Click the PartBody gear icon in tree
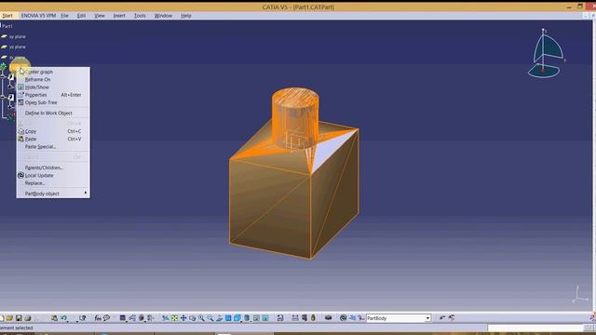The width and height of the screenshot is (596, 335). click(x=4, y=67)
